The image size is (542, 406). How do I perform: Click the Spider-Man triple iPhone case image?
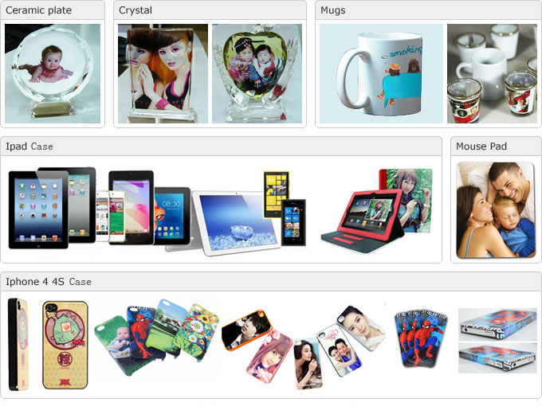pyautogui.click(x=421, y=338)
